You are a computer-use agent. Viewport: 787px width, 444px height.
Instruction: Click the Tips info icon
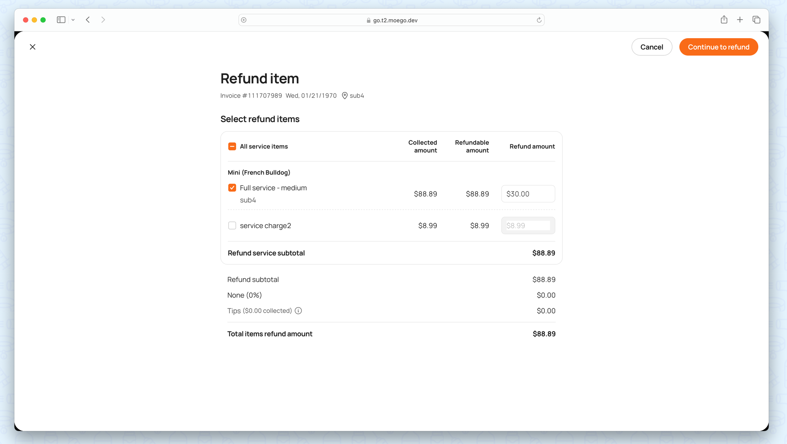298,311
